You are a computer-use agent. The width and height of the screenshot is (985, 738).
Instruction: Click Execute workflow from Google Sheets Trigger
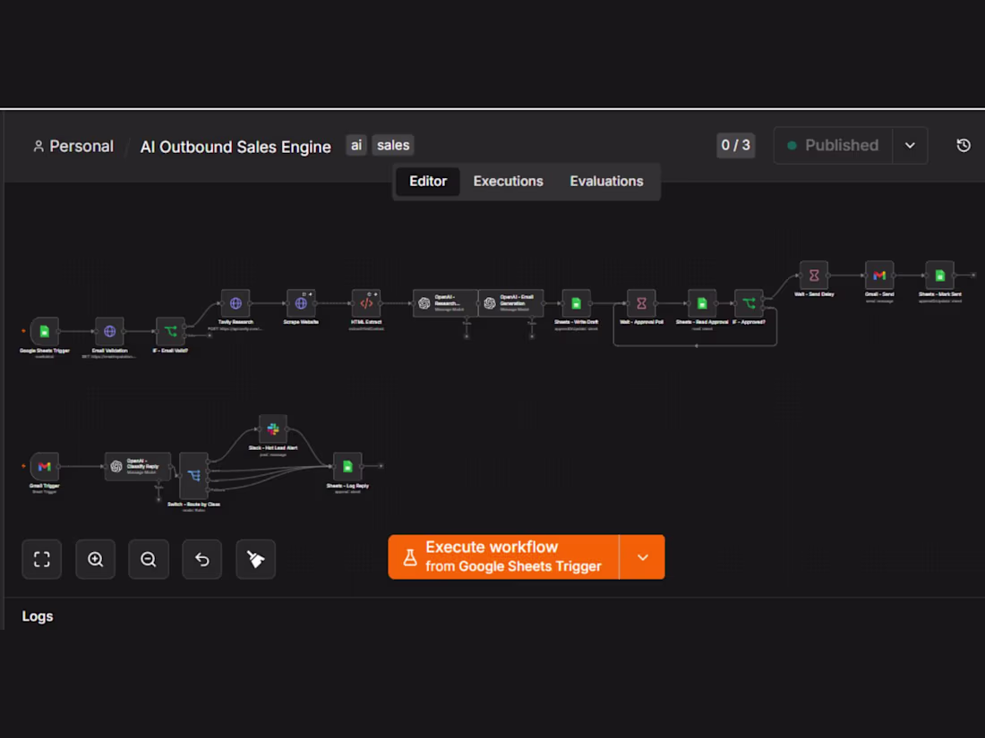click(503, 557)
